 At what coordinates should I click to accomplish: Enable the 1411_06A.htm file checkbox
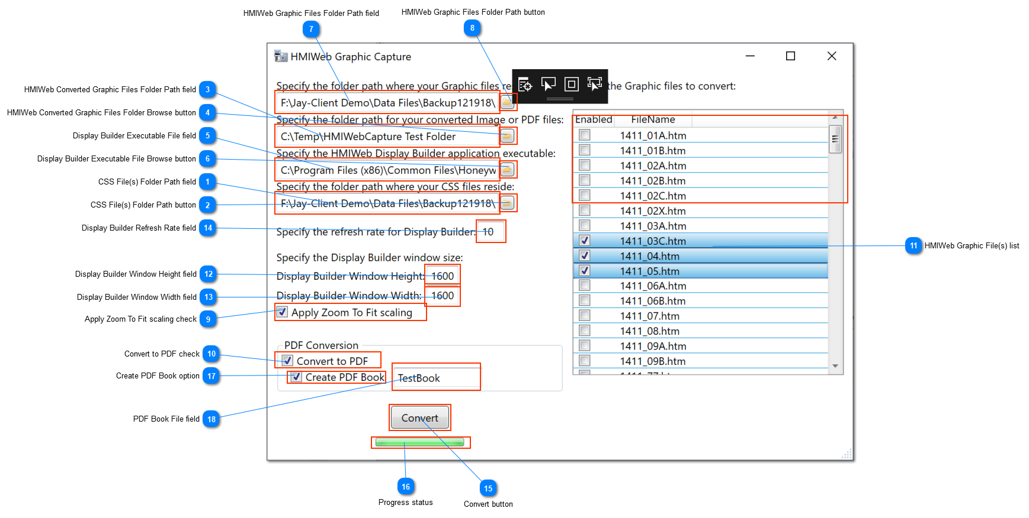click(x=585, y=285)
